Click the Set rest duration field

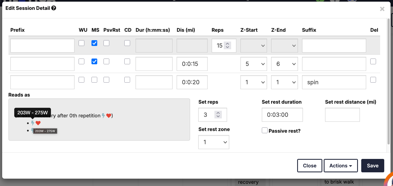coord(282,115)
